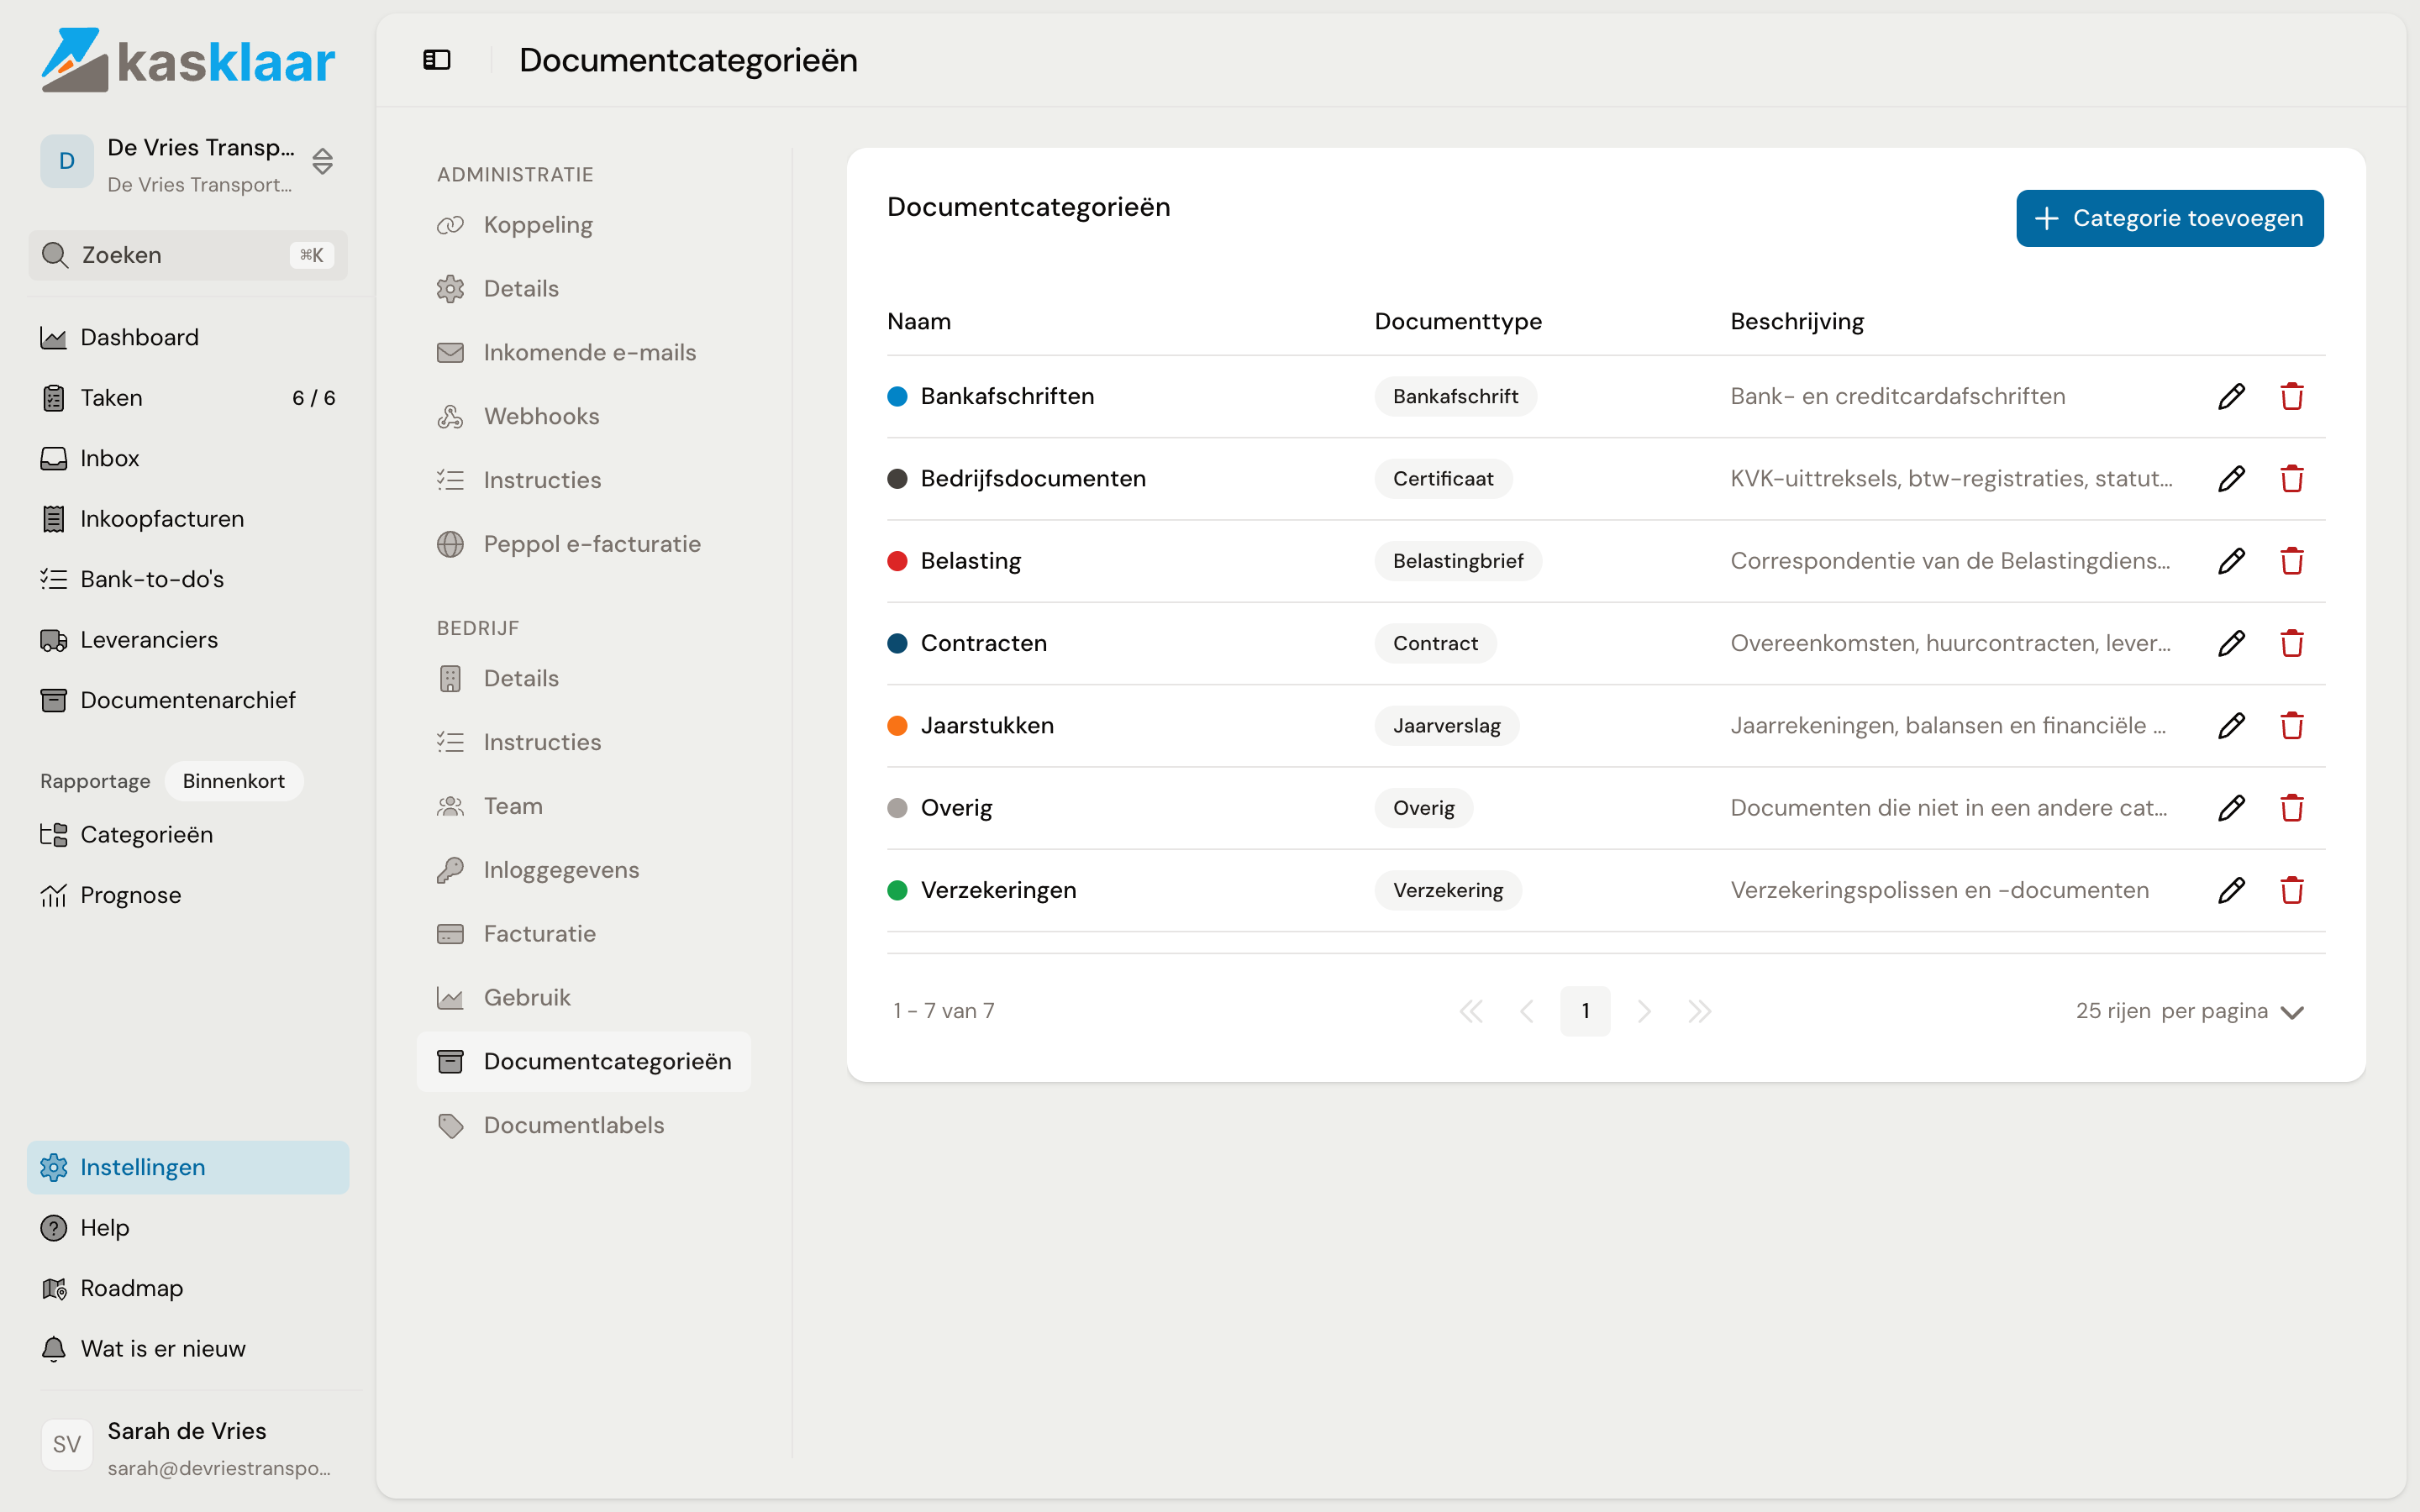Delete the Overig category
The image size is (2420, 1512).
[x=2292, y=808]
